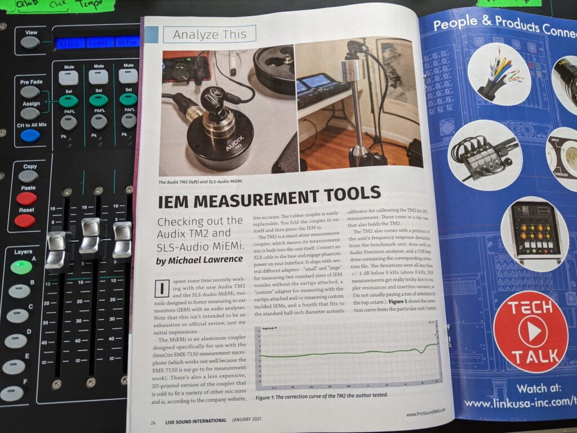The width and height of the screenshot is (577, 433).
Task: Engage PAFL on the SnTop channel
Action: [129, 121]
